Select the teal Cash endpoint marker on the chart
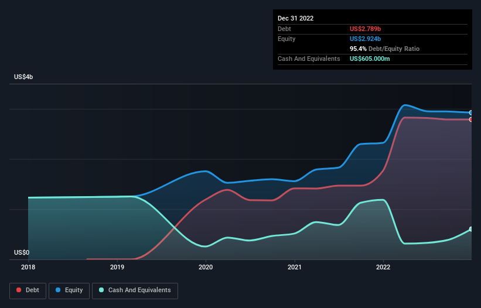 pyautogui.click(x=471, y=229)
